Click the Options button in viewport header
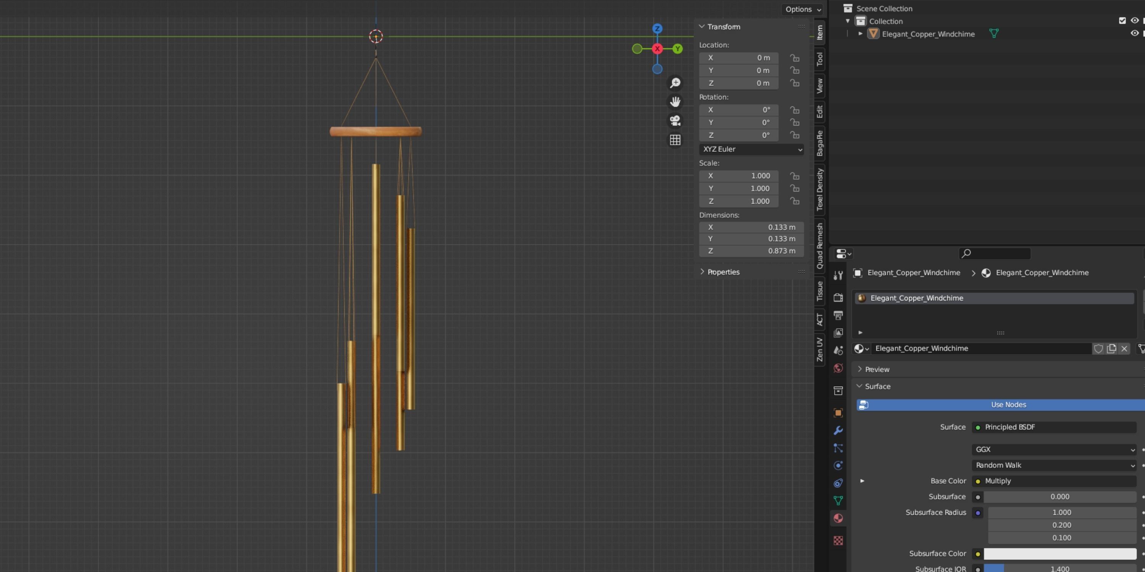 (803, 9)
